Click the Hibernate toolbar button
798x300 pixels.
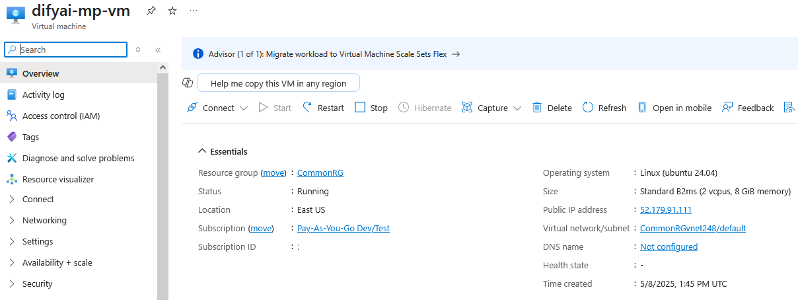click(425, 108)
